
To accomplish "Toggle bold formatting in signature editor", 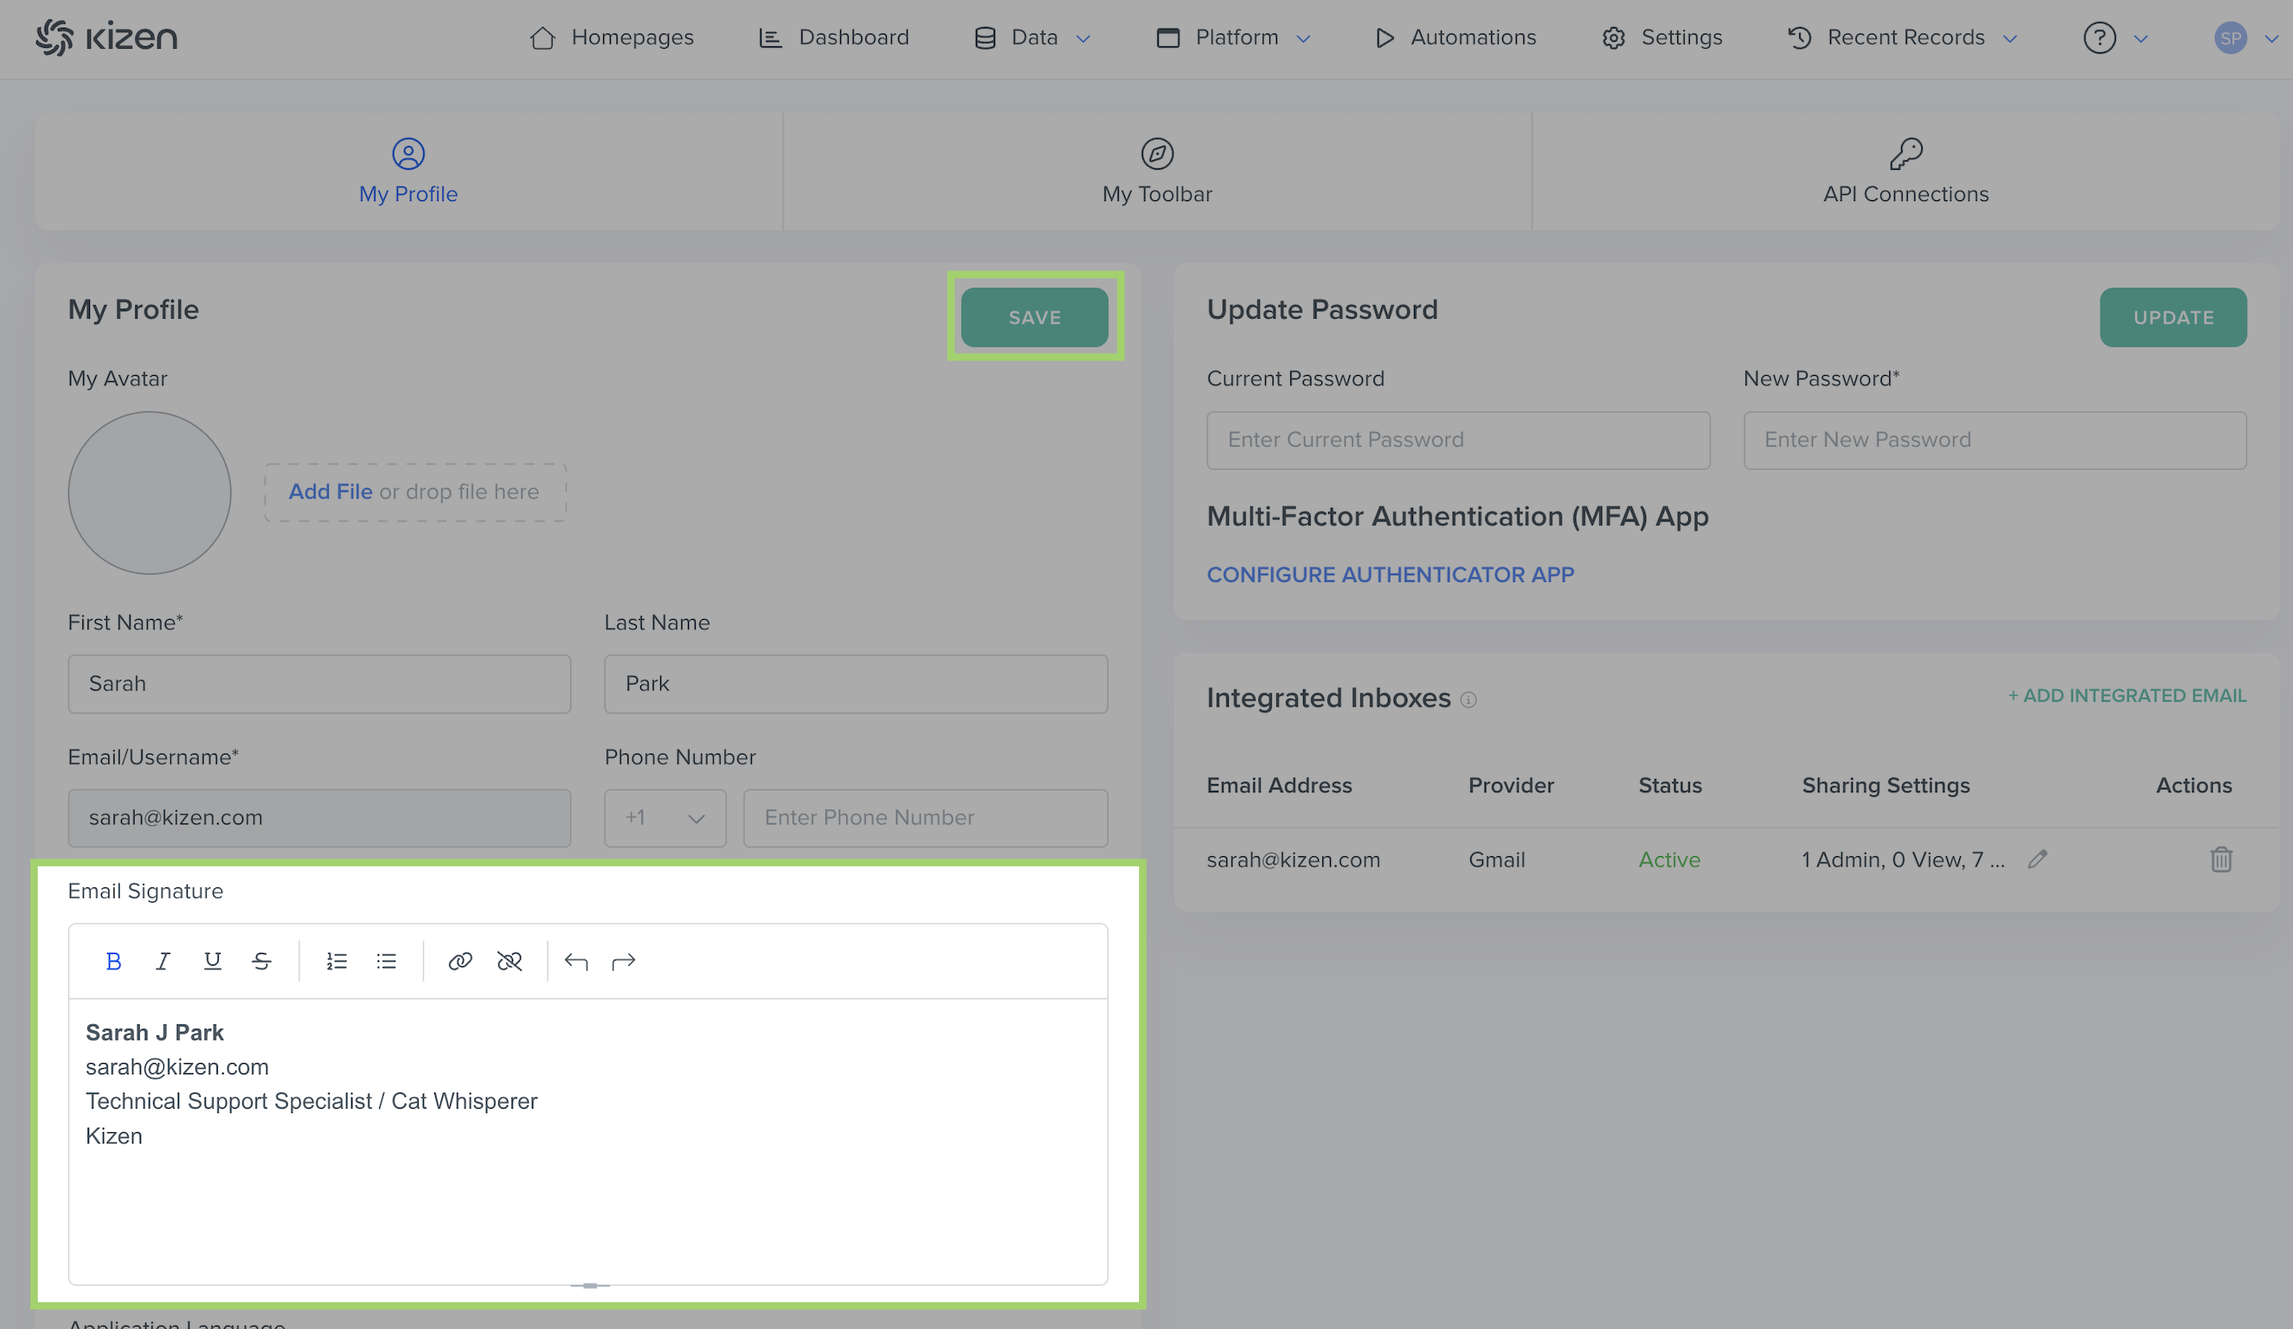I will coord(114,961).
